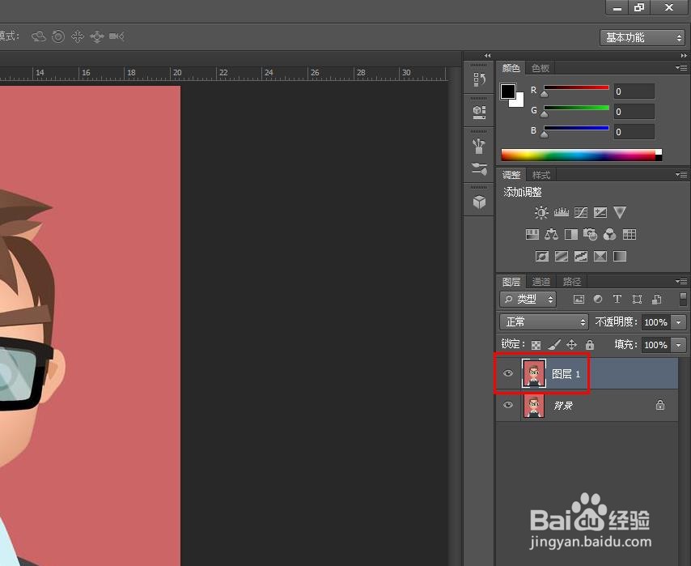
Task: Add a Vibrance adjustment layer
Action: pyautogui.click(x=620, y=213)
